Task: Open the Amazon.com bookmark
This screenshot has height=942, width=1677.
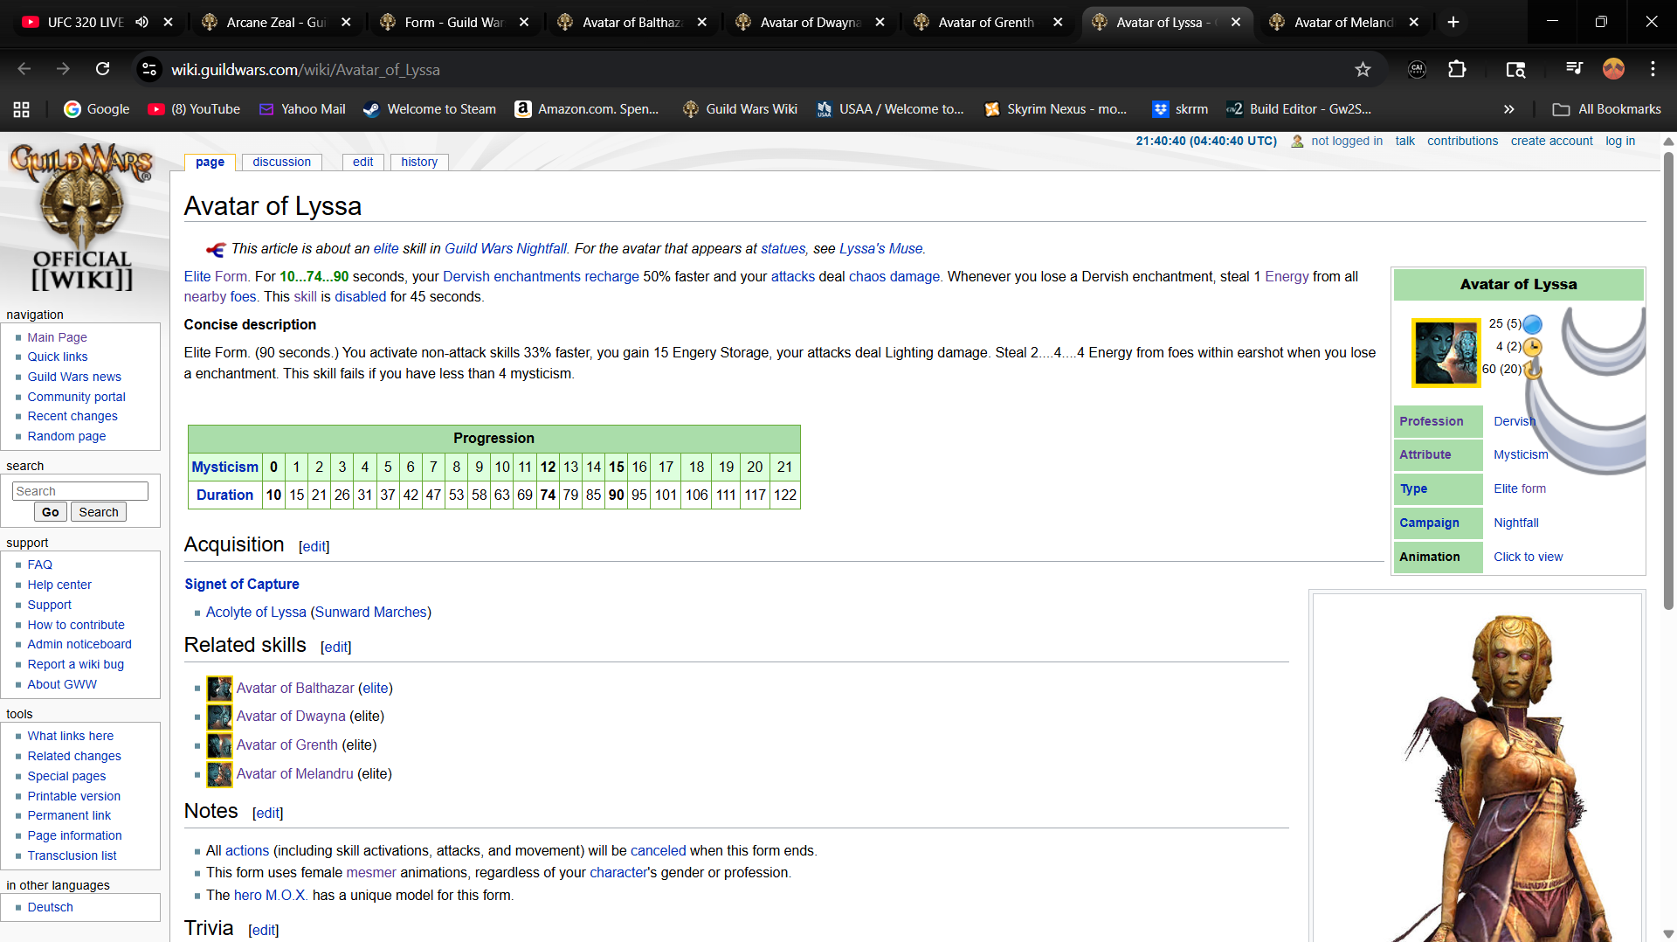Action: click(587, 109)
